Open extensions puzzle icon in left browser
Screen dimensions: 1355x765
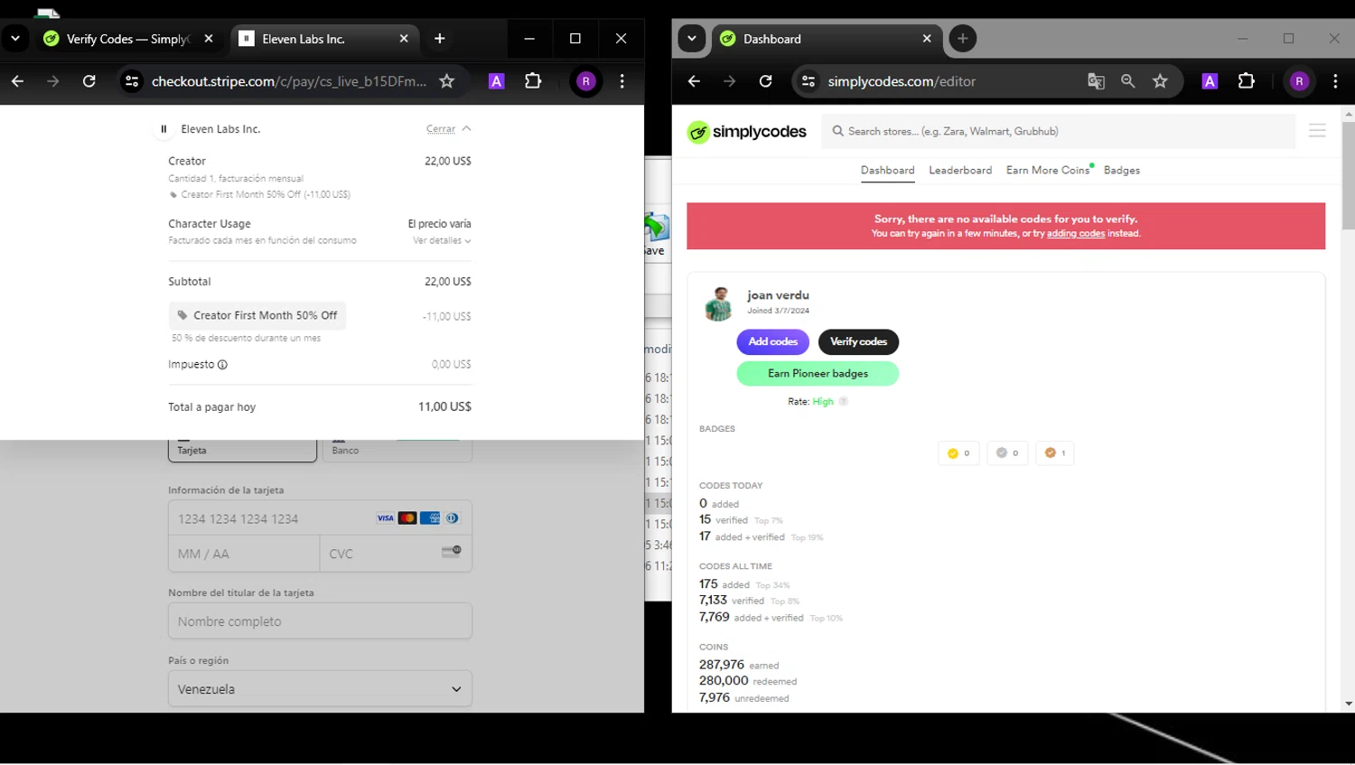(533, 81)
